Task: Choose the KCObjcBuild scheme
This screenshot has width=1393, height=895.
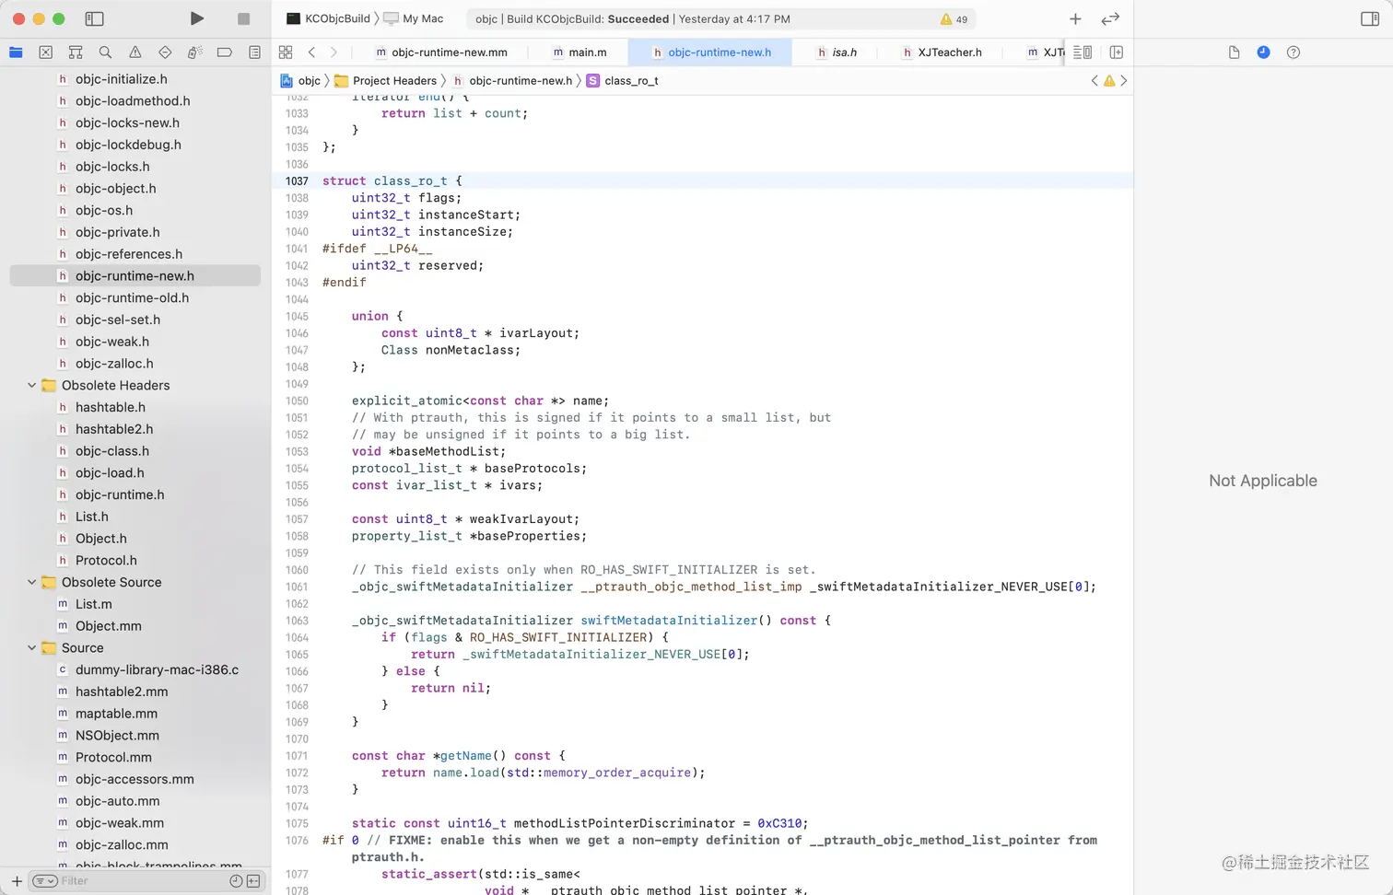Action: point(328,18)
